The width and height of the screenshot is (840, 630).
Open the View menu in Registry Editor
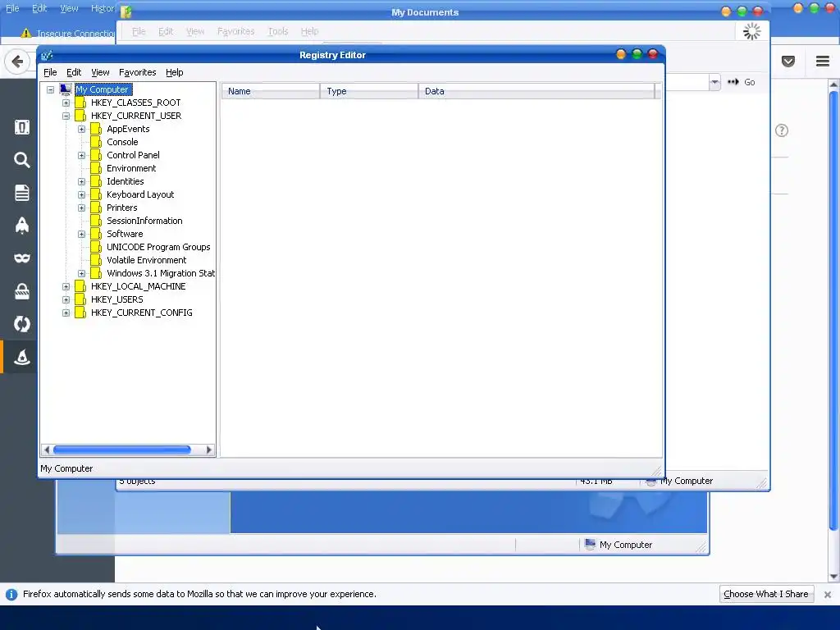[100, 72]
